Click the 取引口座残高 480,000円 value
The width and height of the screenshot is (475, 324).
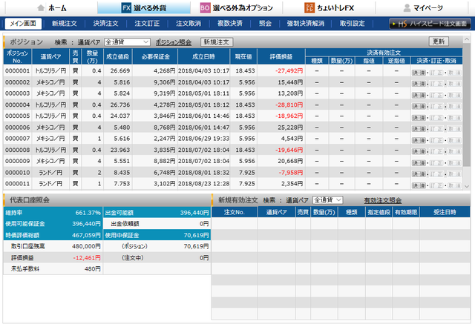tap(86, 246)
